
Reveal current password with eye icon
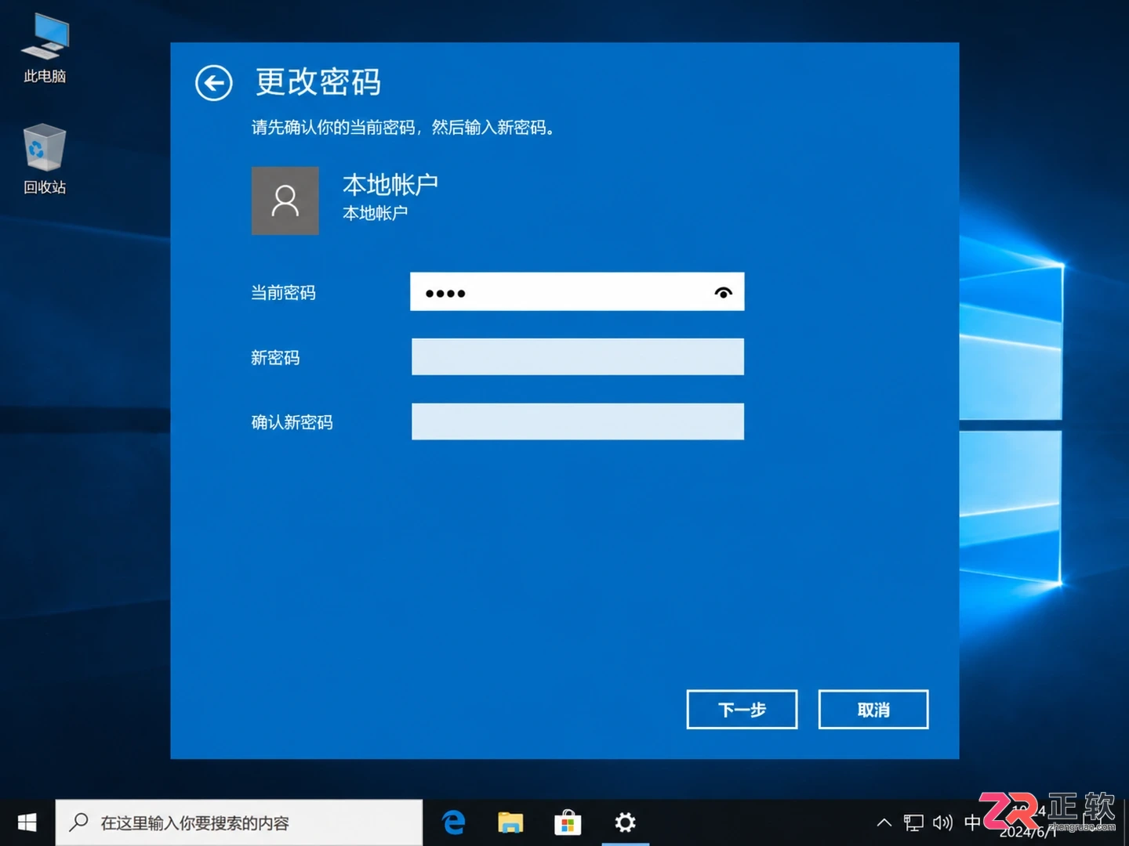pyautogui.click(x=723, y=292)
